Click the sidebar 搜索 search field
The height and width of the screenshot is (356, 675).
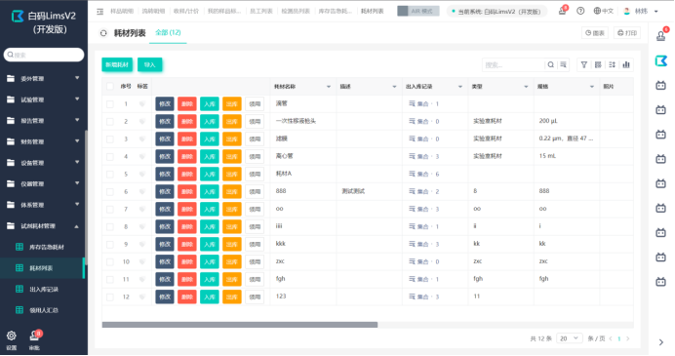(44, 55)
